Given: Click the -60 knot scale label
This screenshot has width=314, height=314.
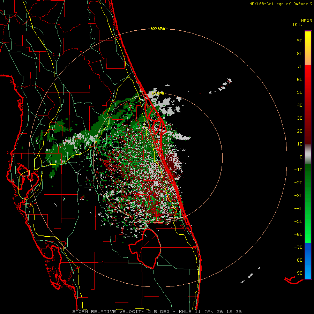Looking at the screenshot, I should [x=298, y=234].
